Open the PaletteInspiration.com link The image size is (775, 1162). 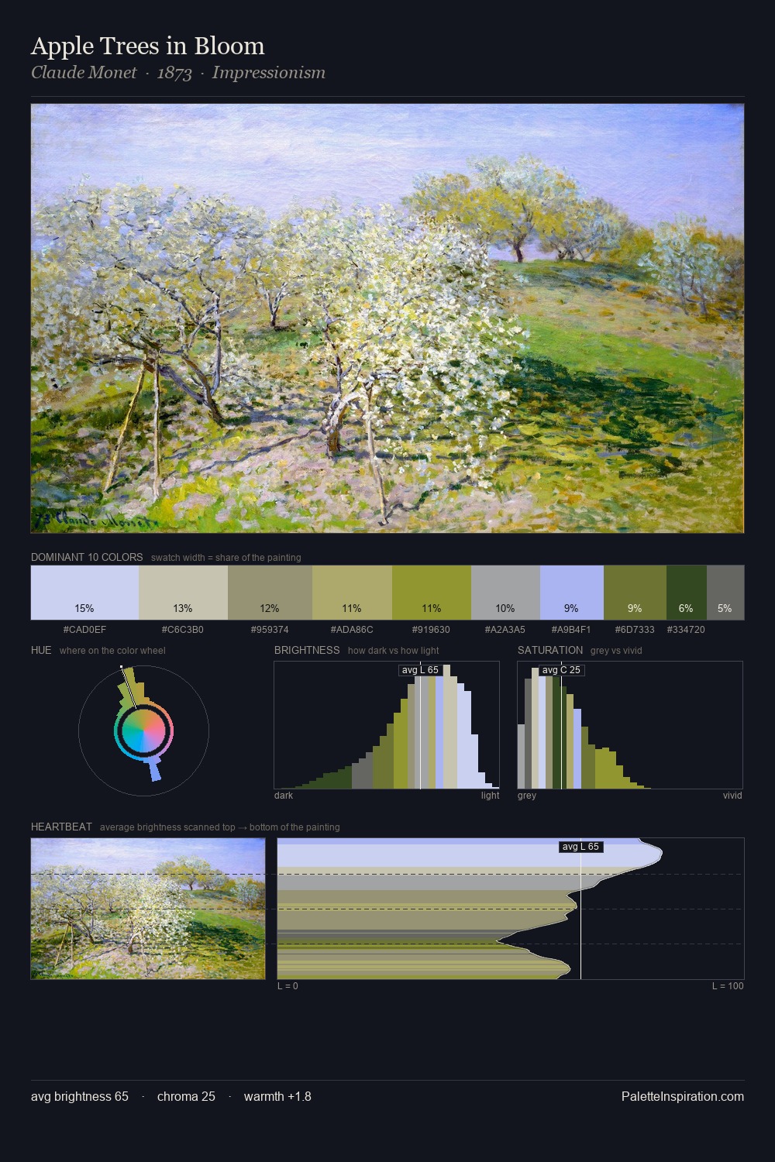[x=683, y=1096]
